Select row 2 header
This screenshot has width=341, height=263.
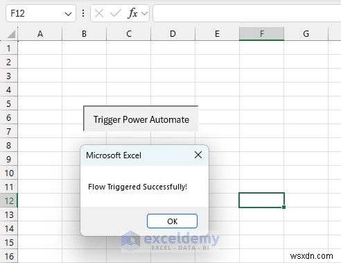point(9,62)
